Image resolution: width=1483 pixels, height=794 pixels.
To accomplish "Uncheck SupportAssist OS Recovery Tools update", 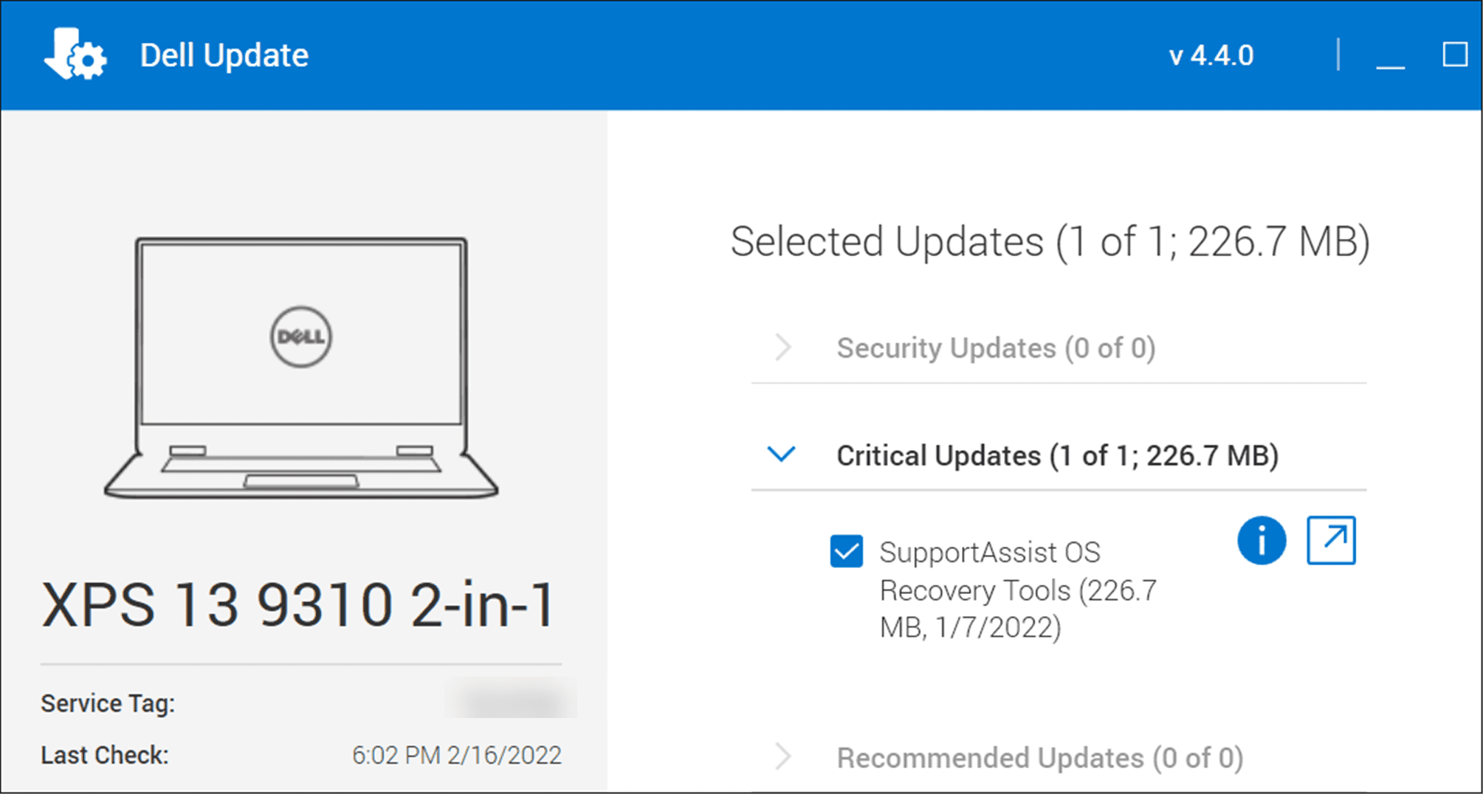I will tap(845, 551).
